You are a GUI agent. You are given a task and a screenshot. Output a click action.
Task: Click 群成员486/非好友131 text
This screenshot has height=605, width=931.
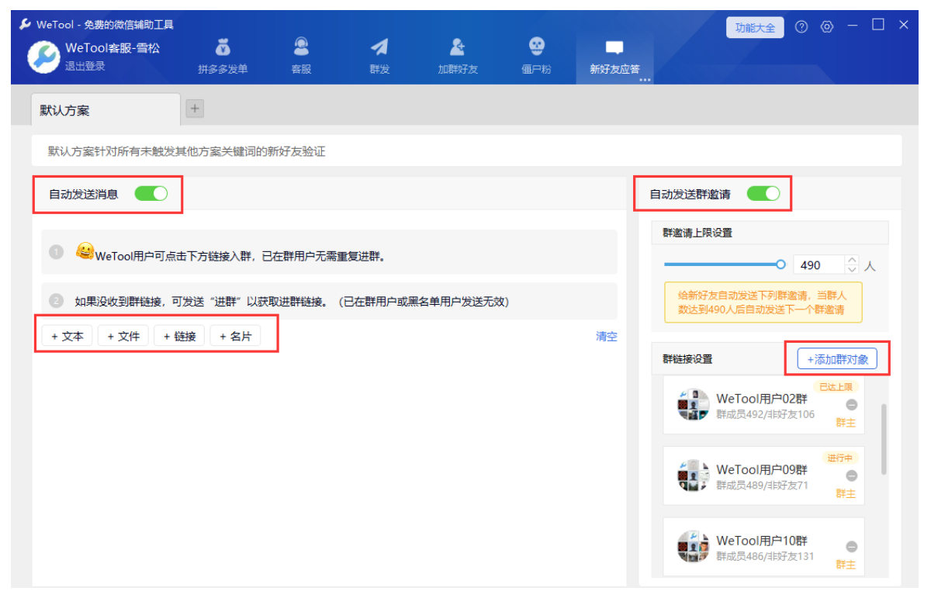tap(766, 556)
